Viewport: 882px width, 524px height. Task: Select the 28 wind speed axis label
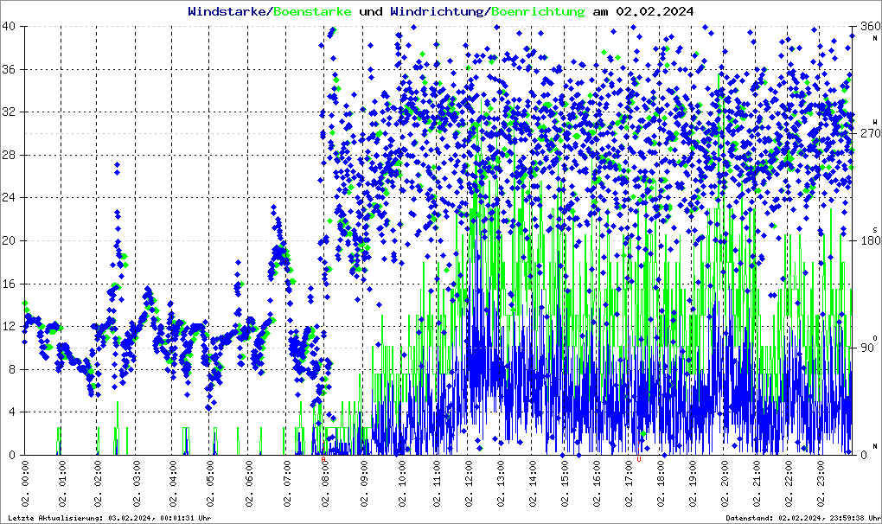(10, 156)
